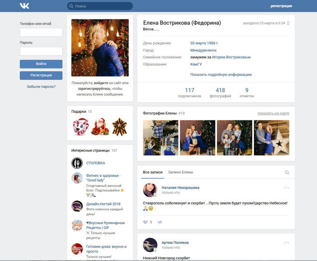
Task: Focus the Поиск search field
Action: [x=100, y=6]
